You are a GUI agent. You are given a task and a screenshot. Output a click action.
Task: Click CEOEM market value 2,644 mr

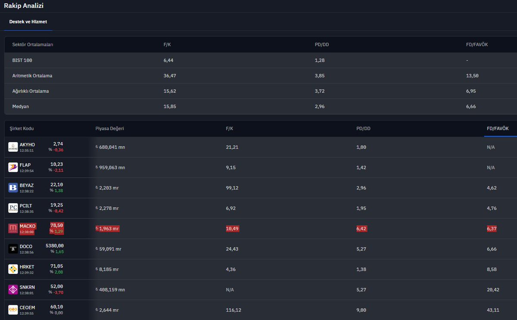107,310
